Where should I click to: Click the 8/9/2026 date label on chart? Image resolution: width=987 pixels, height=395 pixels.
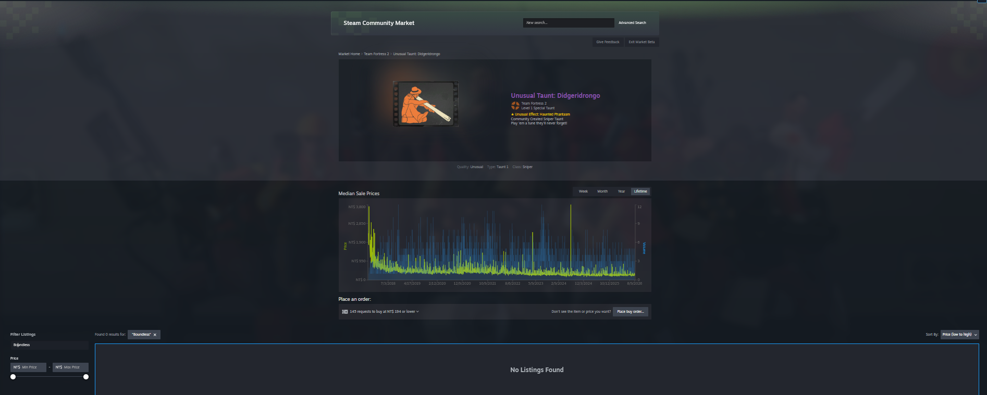coord(635,284)
